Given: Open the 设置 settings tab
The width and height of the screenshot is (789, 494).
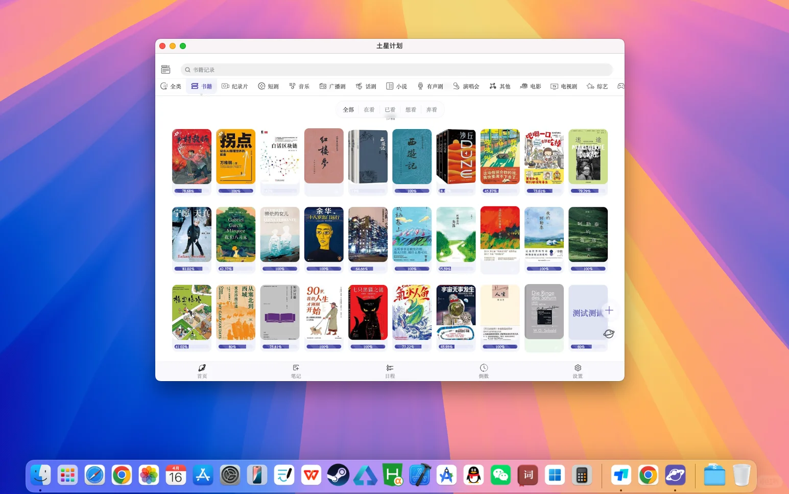Looking at the screenshot, I should point(578,371).
